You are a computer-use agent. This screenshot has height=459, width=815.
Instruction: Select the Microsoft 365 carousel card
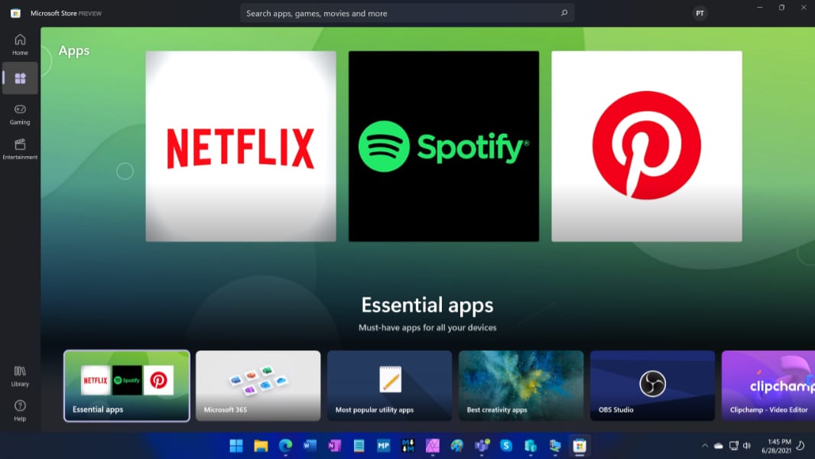(258, 386)
